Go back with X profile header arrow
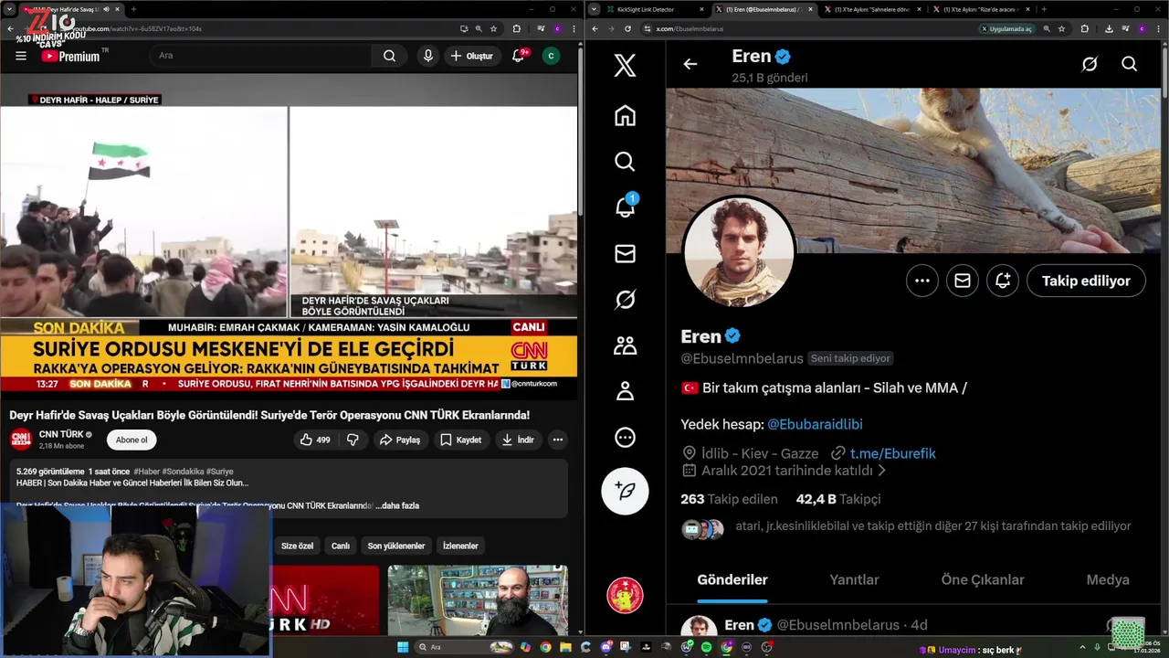 click(690, 64)
